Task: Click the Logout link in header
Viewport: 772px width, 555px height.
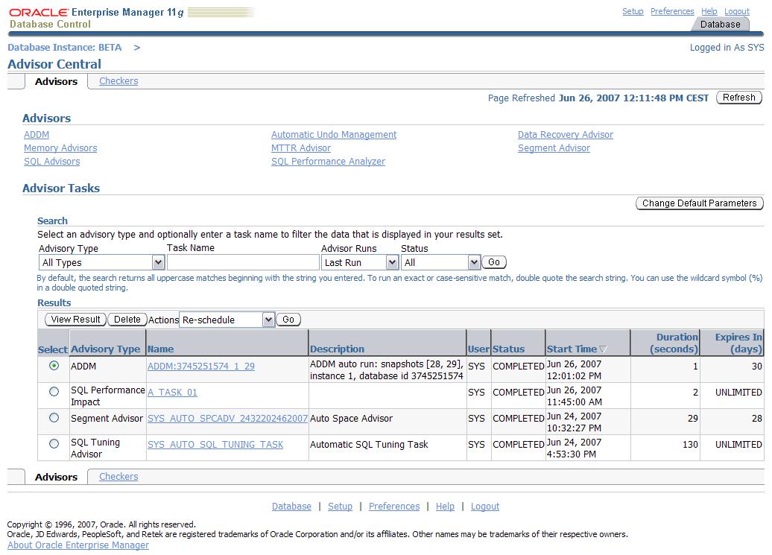Action: (736, 11)
